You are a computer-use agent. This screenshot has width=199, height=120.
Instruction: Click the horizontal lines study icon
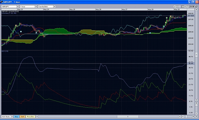tap(177, 7)
